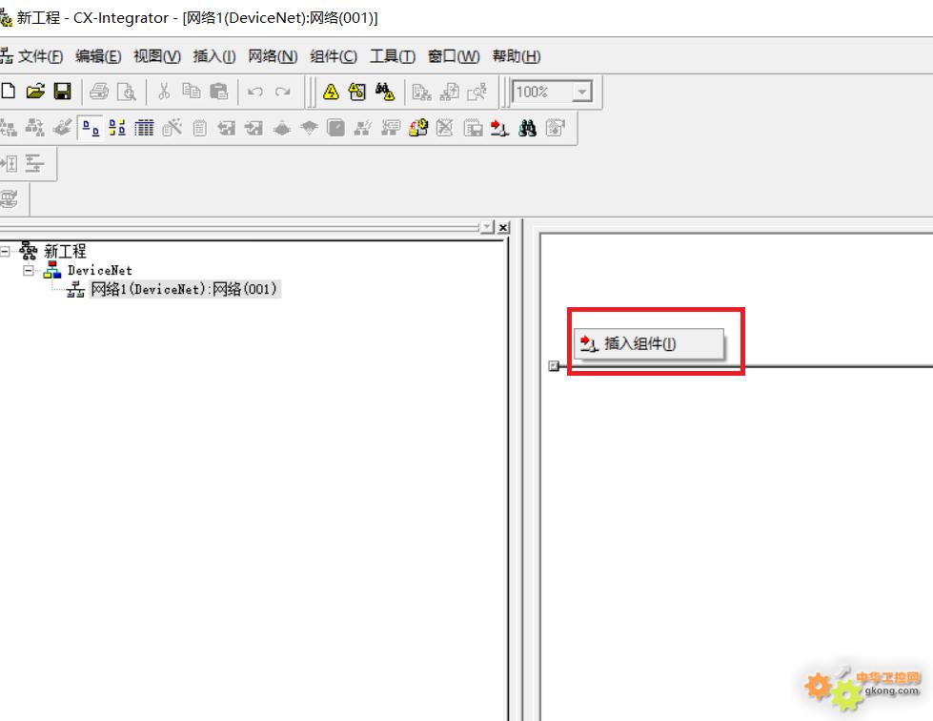Open the 帮助(H) menu
Screen dimensions: 933x721
pos(517,56)
